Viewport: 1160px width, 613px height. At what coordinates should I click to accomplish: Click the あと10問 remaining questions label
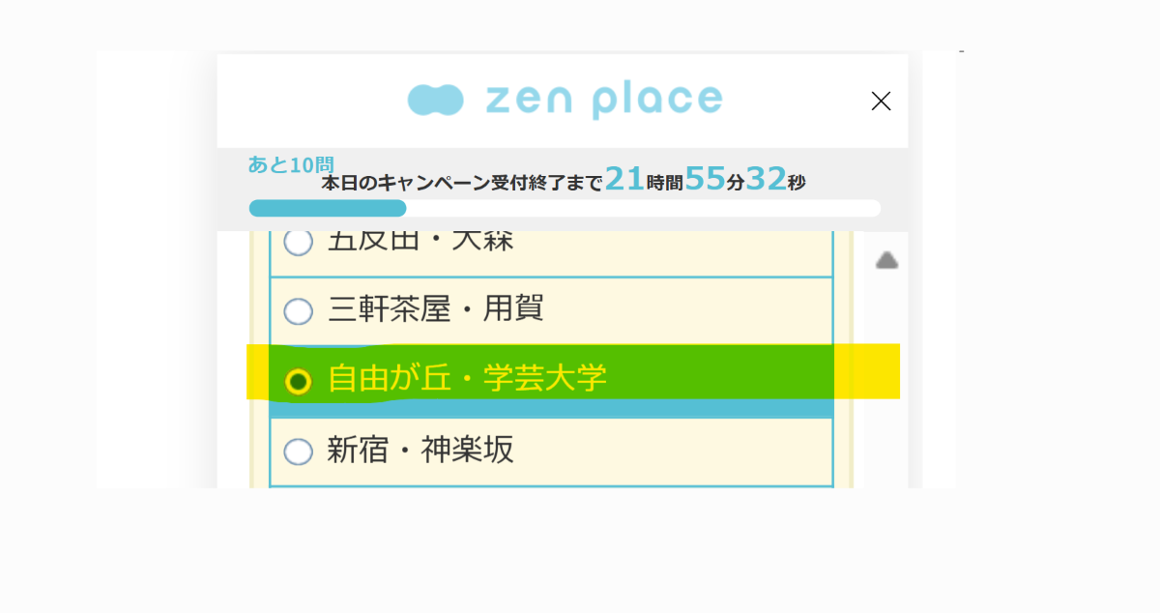coord(290,164)
